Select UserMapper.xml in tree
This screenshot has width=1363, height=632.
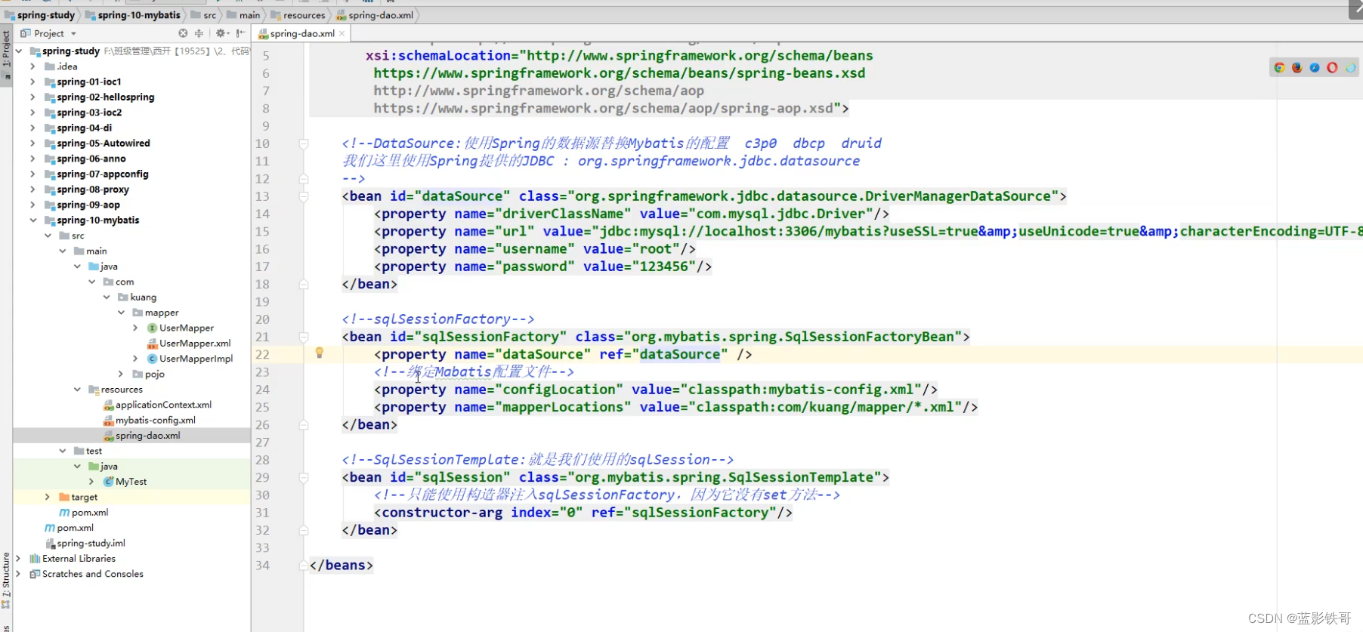[194, 344]
